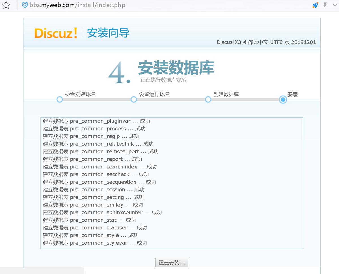Image resolution: width=339 pixels, height=274 pixels.
Task: Click the 检查安装环境 step label
Action: click(80, 94)
